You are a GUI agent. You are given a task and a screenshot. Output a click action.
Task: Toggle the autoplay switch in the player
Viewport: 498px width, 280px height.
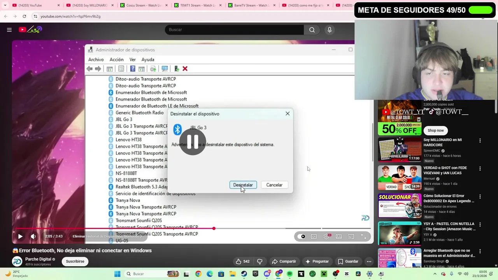(302, 236)
